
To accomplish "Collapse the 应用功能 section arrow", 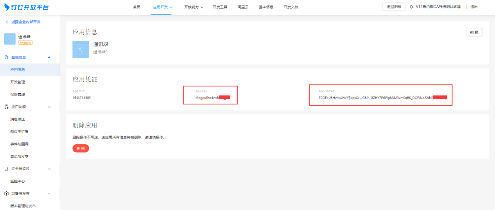I will 49,107.
